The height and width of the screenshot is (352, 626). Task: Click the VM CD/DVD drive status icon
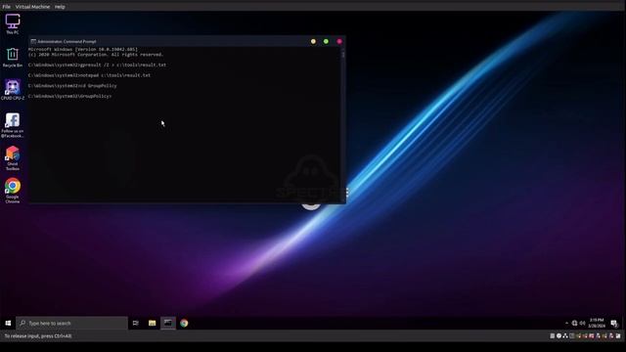tap(559, 336)
